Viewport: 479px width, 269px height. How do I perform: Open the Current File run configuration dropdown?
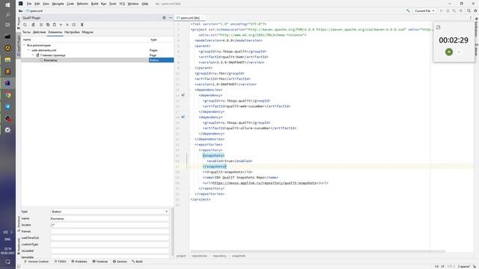[424, 10]
